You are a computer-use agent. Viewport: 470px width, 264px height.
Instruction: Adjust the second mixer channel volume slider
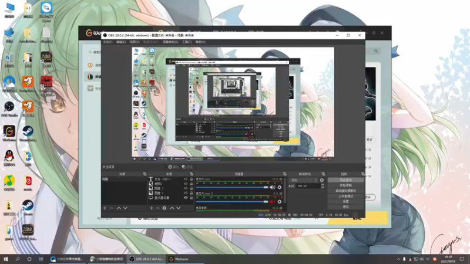tap(232, 202)
